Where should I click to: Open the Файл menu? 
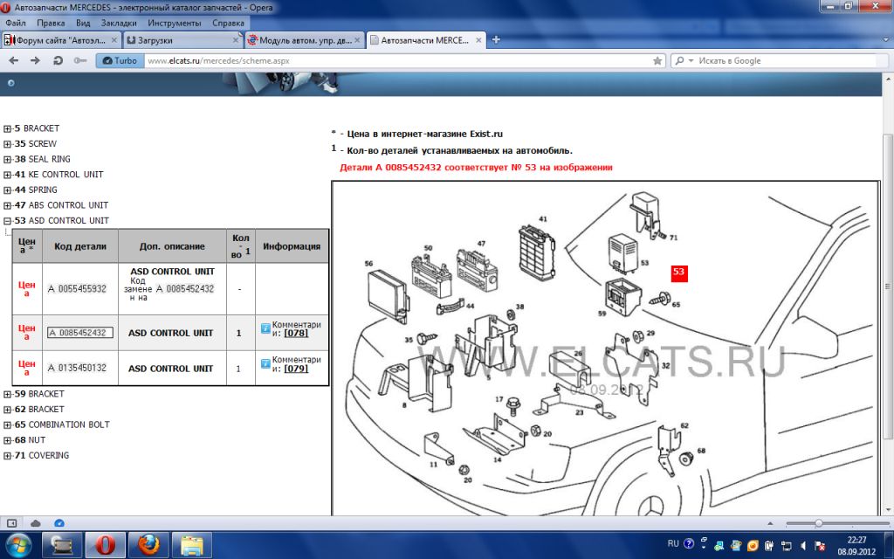16,24
